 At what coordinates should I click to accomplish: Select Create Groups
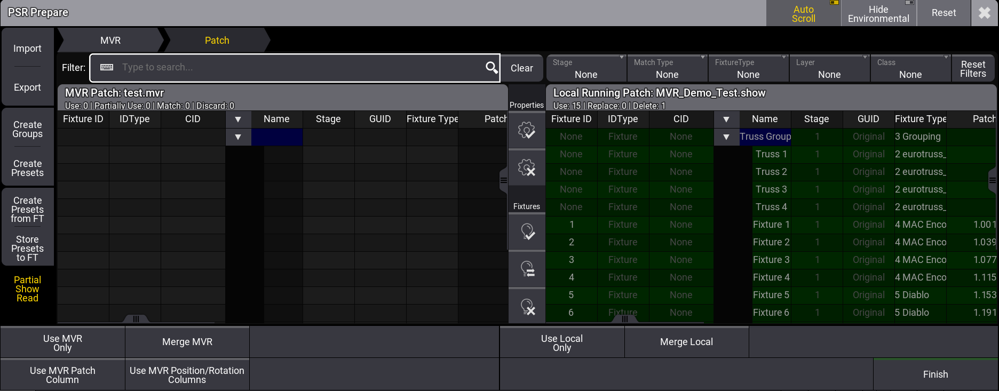pos(27,129)
